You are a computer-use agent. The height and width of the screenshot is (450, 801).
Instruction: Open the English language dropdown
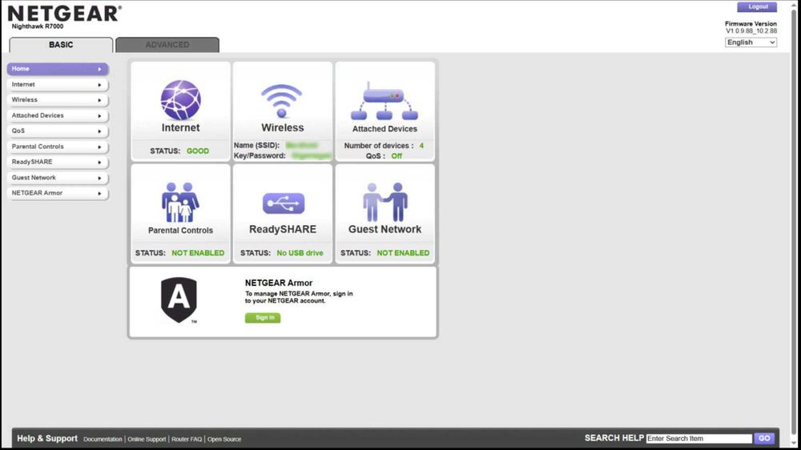click(751, 42)
